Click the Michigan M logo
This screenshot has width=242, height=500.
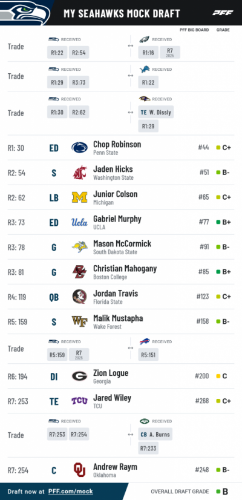[x=79, y=197]
